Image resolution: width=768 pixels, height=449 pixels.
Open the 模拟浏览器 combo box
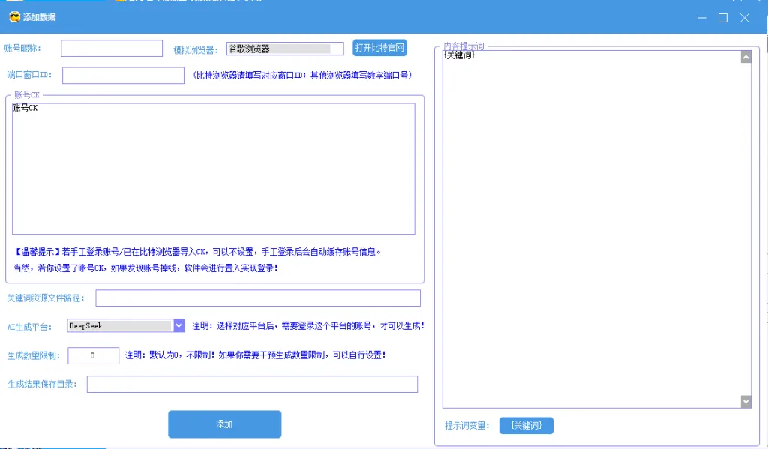[285, 49]
